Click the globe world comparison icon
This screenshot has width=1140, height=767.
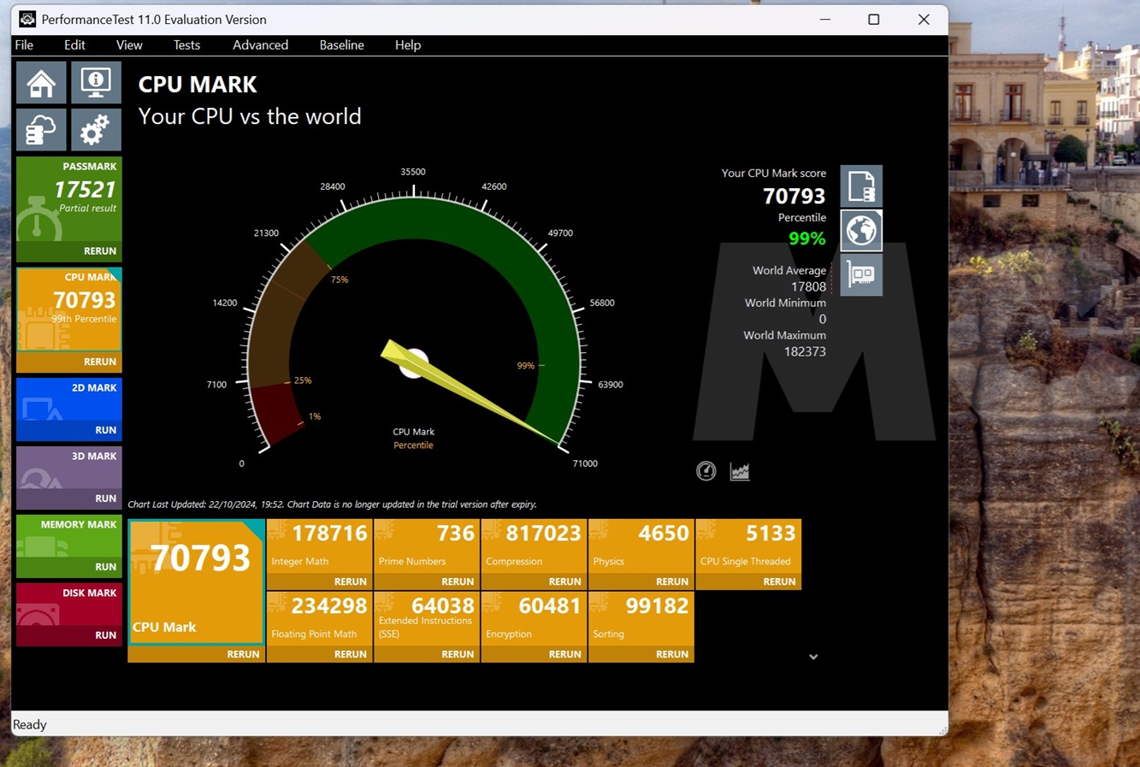[860, 231]
